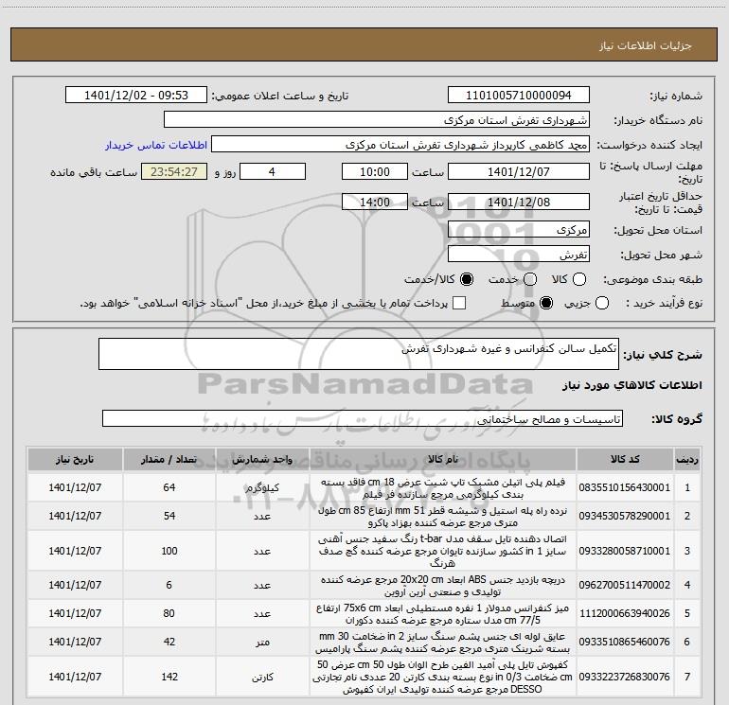Click the quantity 64 cell in row 1
This screenshot has height=705, width=729.
click(169, 487)
